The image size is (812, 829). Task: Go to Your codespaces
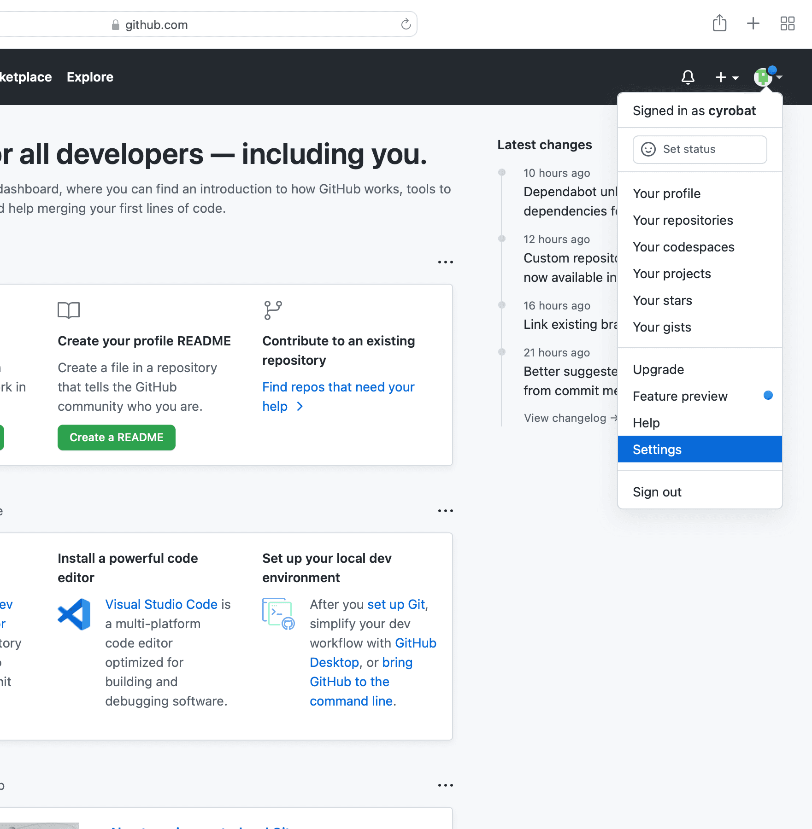pyautogui.click(x=700, y=247)
